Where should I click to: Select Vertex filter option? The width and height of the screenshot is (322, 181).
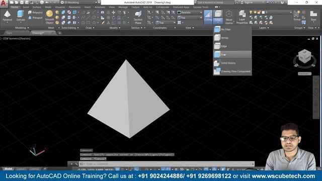[232, 38]
